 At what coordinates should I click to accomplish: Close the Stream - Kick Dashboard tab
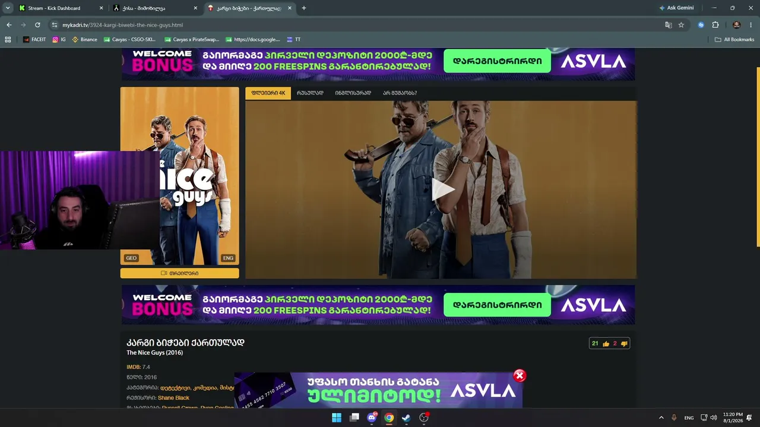[101, 8]
